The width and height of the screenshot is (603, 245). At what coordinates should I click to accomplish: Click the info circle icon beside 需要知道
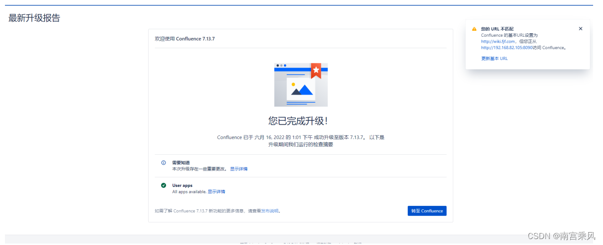point(164,163)
